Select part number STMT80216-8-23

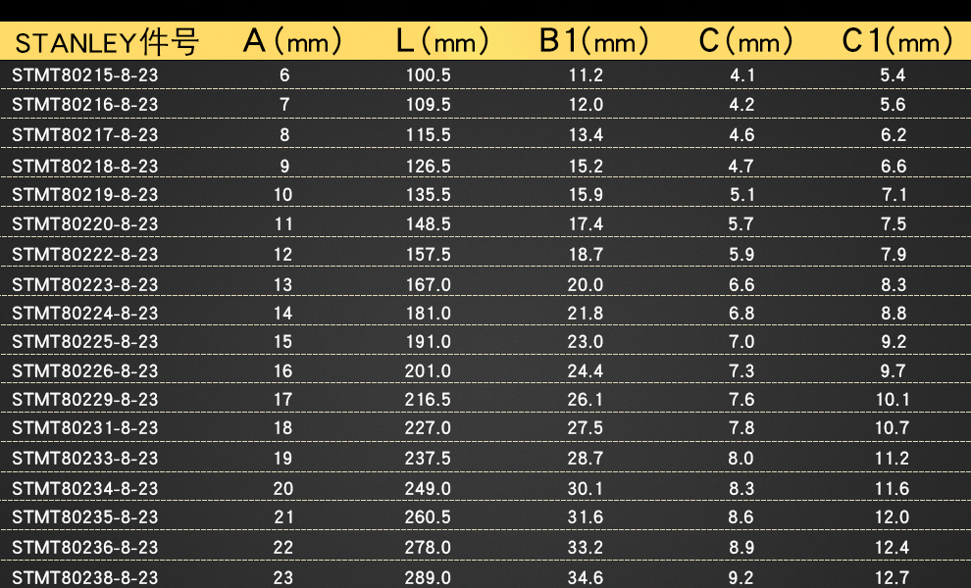[84, 104]
